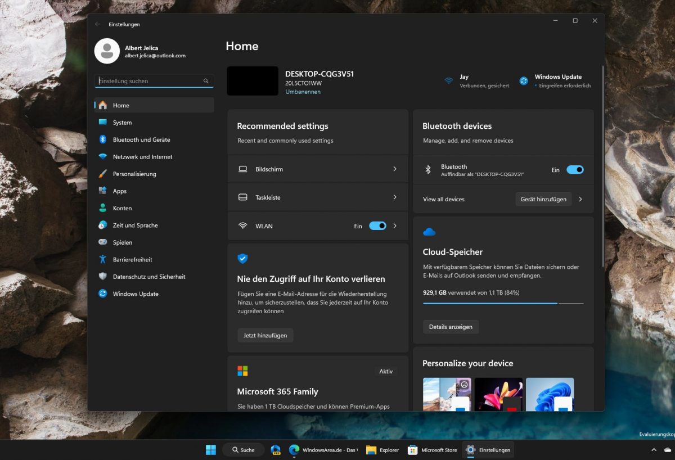This screenshot has height=460, width=675.
Task: Open the System settings section
Action: click(x=121, y=122)
